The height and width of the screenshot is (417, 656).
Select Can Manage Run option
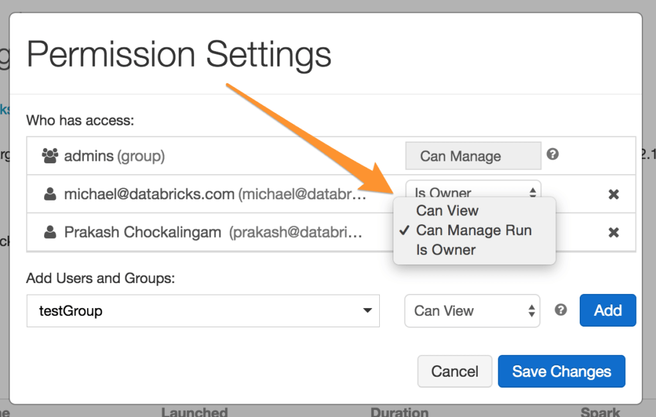[x=473, y=231]
